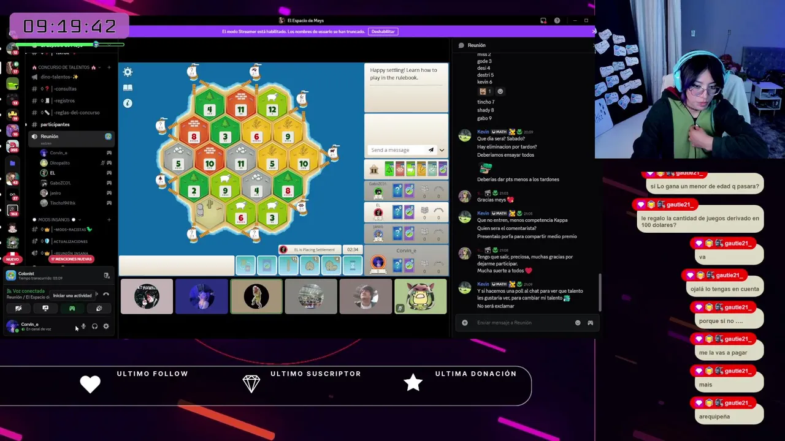This screenshot has height=441, width=785.
Task: Click the Deshabilitar streamer mode button
Action: [383, 31]
